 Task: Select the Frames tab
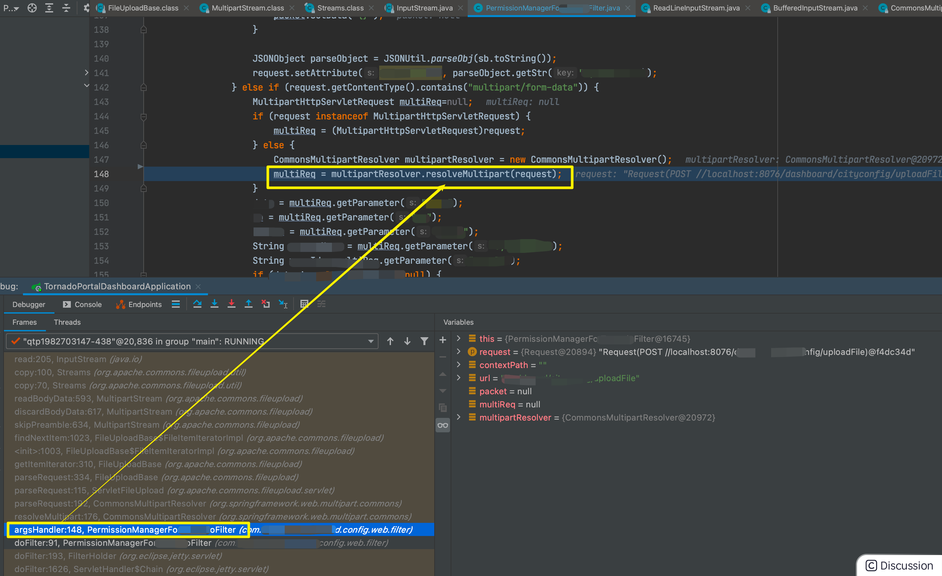(x=25, y=322)
